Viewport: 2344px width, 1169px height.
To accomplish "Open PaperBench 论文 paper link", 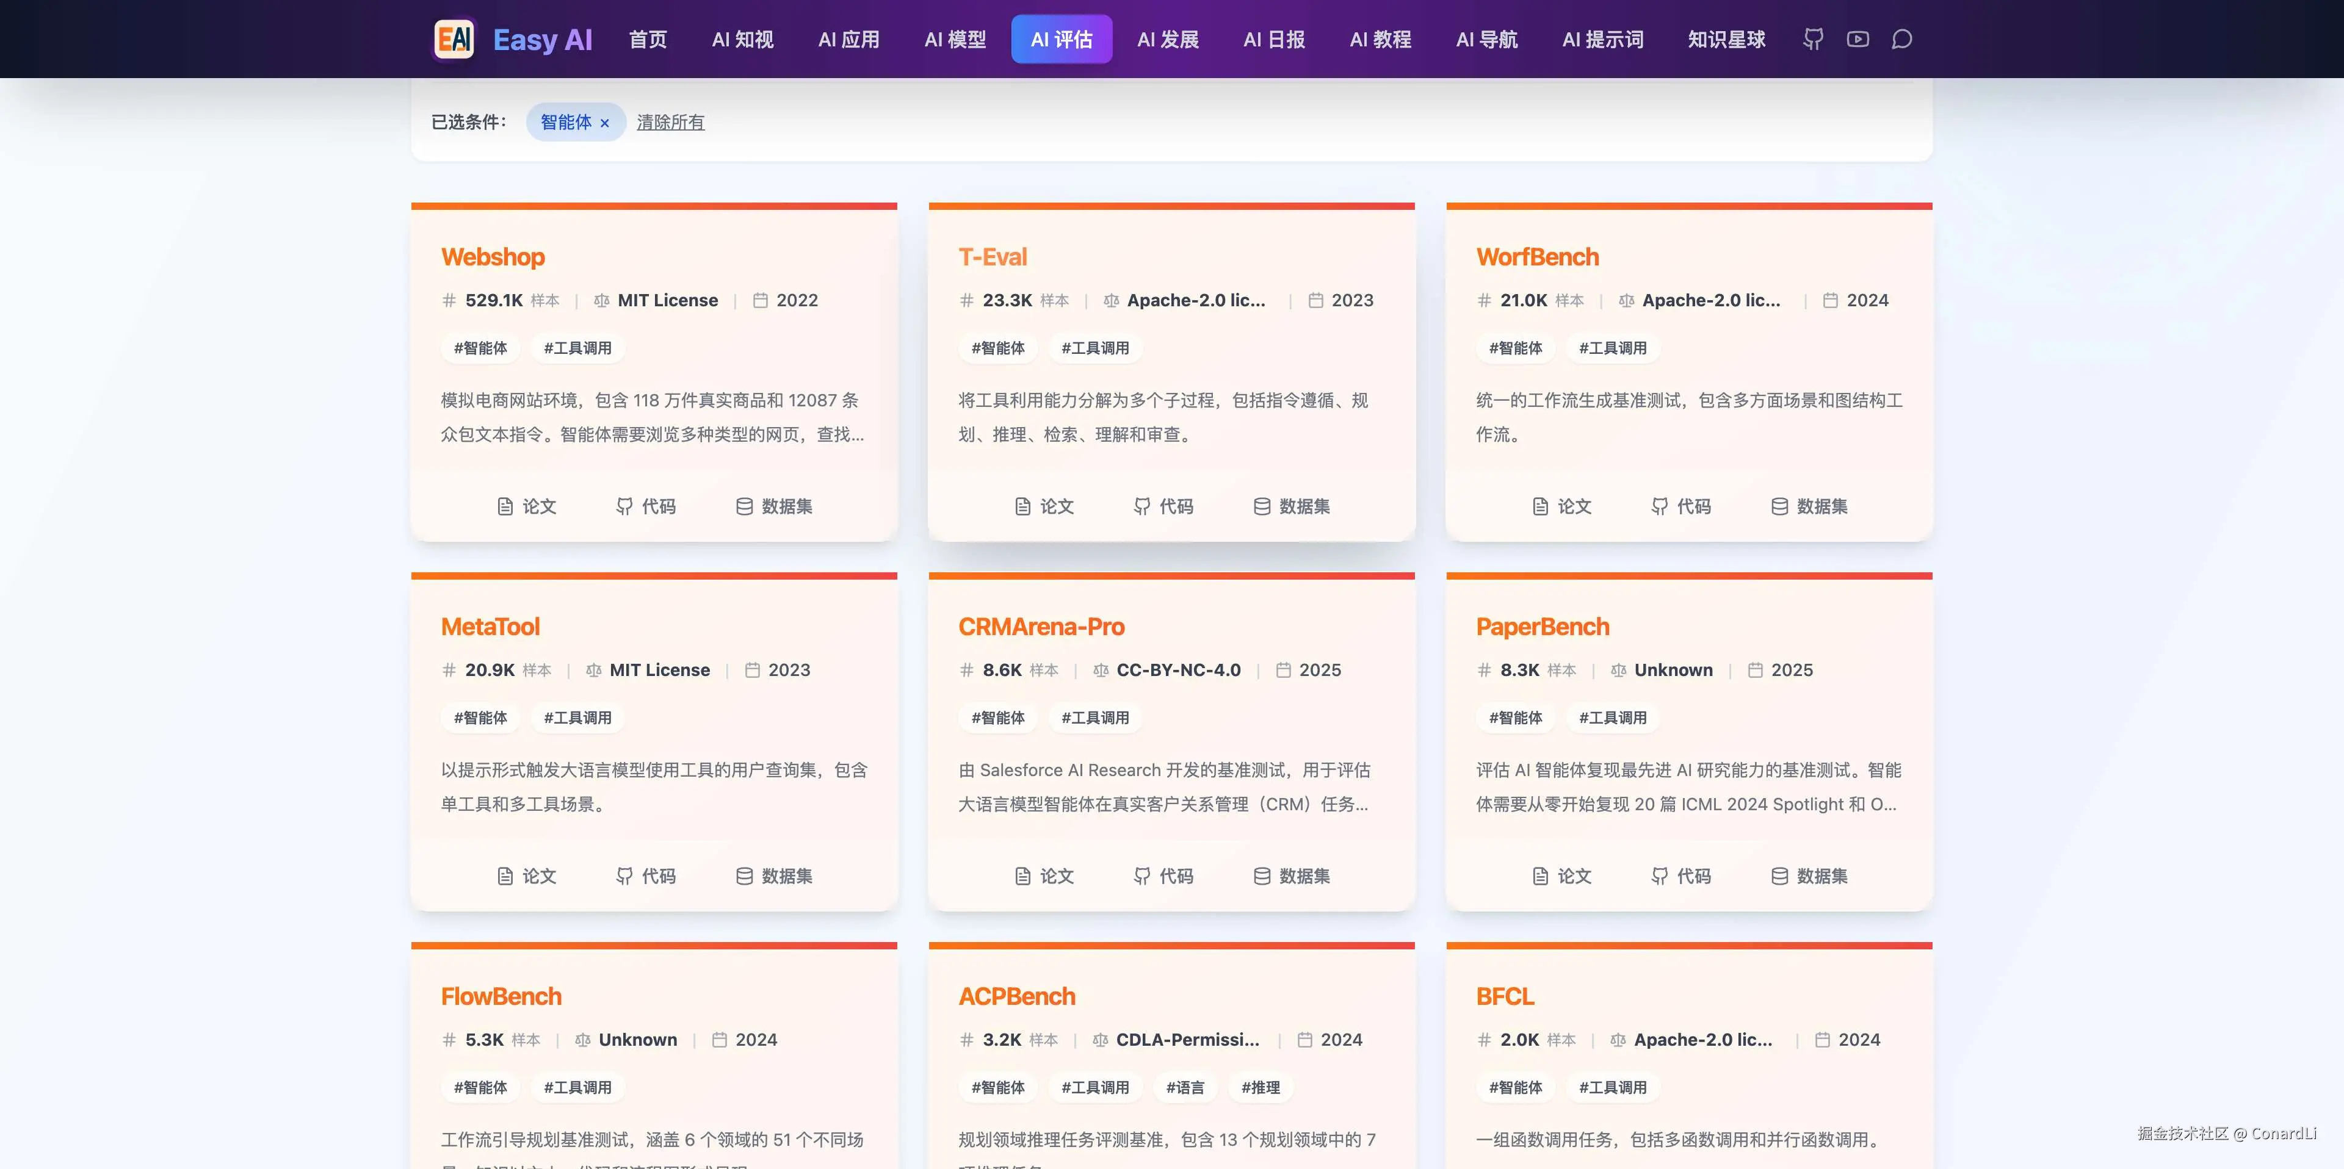I will 1561,875.
